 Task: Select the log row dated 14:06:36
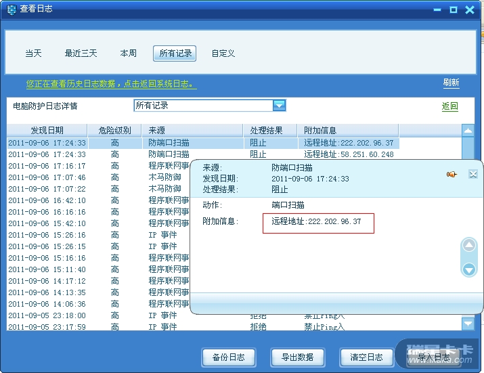[x=98, y=304]
